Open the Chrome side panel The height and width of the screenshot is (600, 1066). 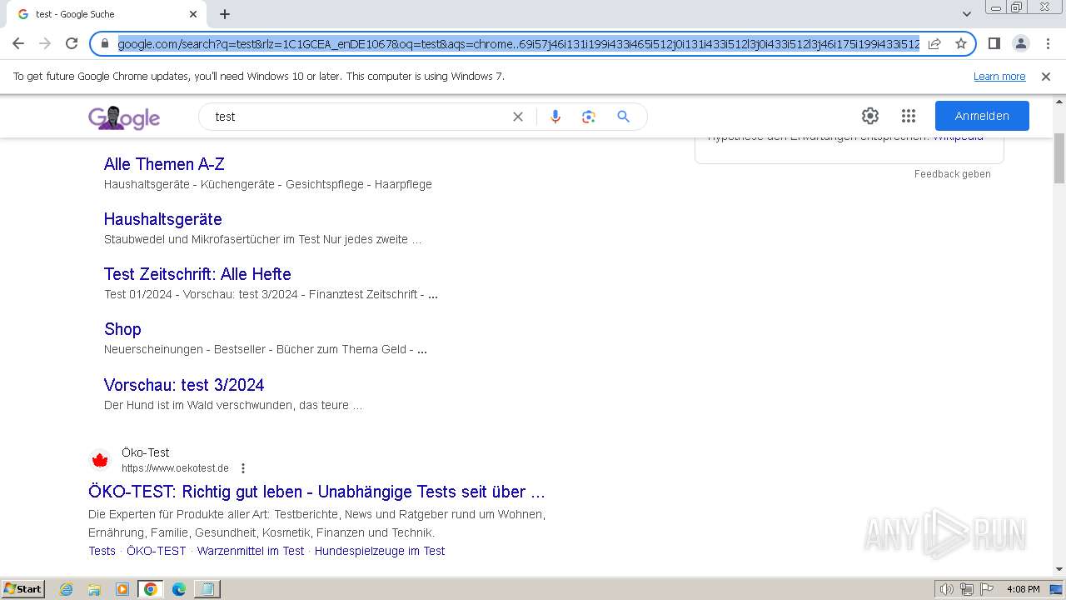[x=994, y=43]
